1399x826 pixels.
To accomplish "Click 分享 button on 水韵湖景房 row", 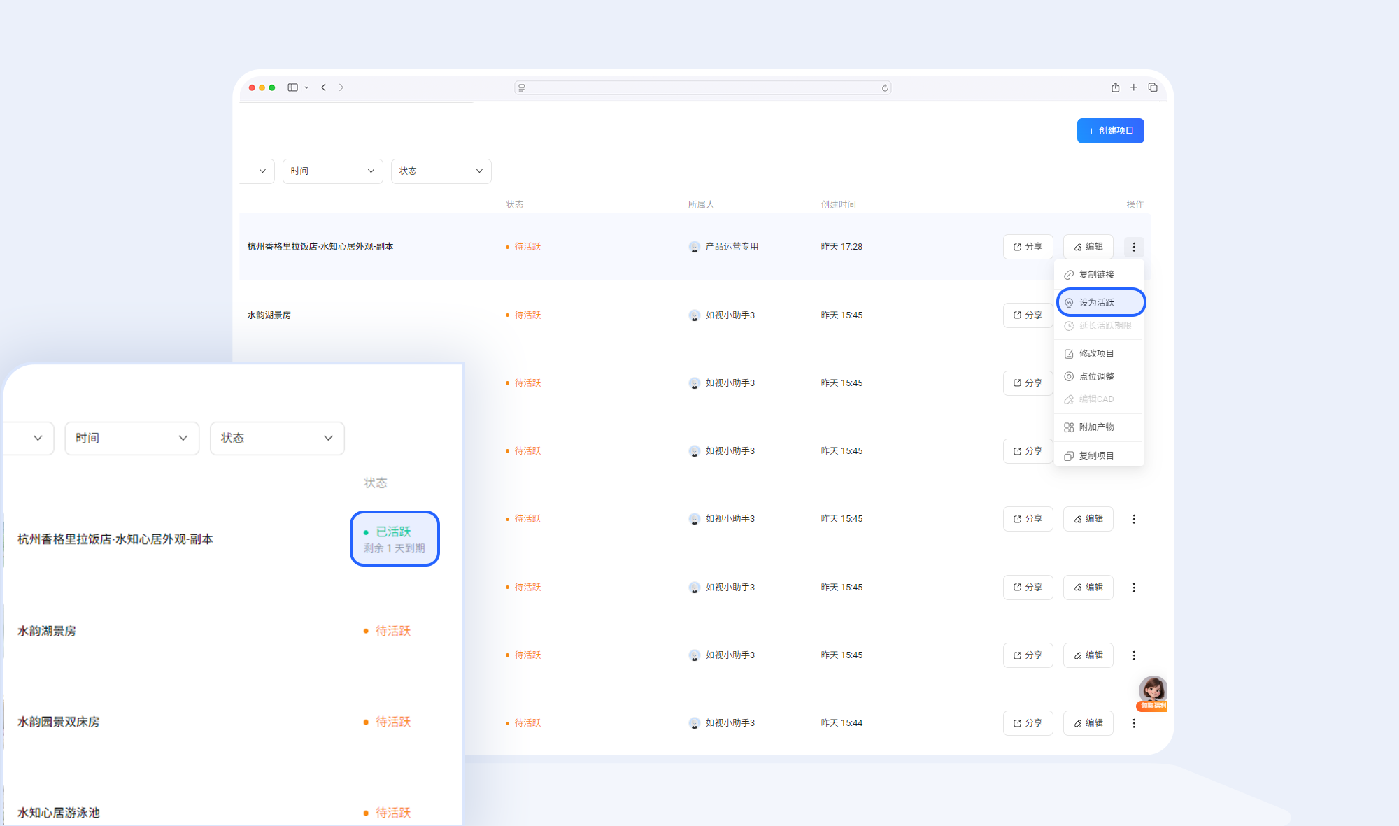I will point(1028,315).
